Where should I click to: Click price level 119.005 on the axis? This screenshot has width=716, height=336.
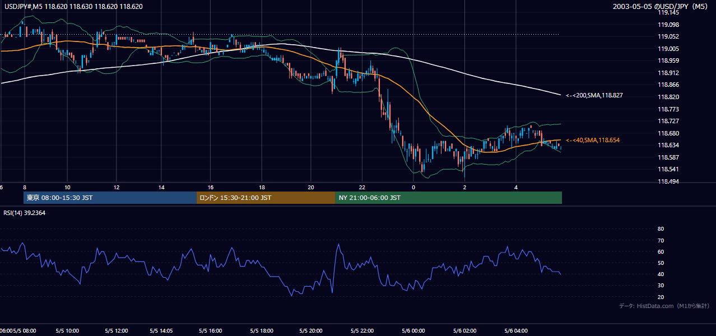[x=668, y=49]
